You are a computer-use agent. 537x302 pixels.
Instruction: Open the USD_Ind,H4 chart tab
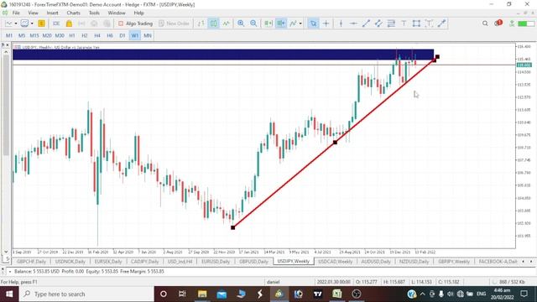pyautogui.click(x=180, y=261)
